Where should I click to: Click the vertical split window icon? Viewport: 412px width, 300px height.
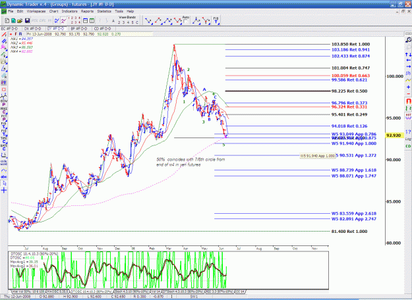coord(92,20)
